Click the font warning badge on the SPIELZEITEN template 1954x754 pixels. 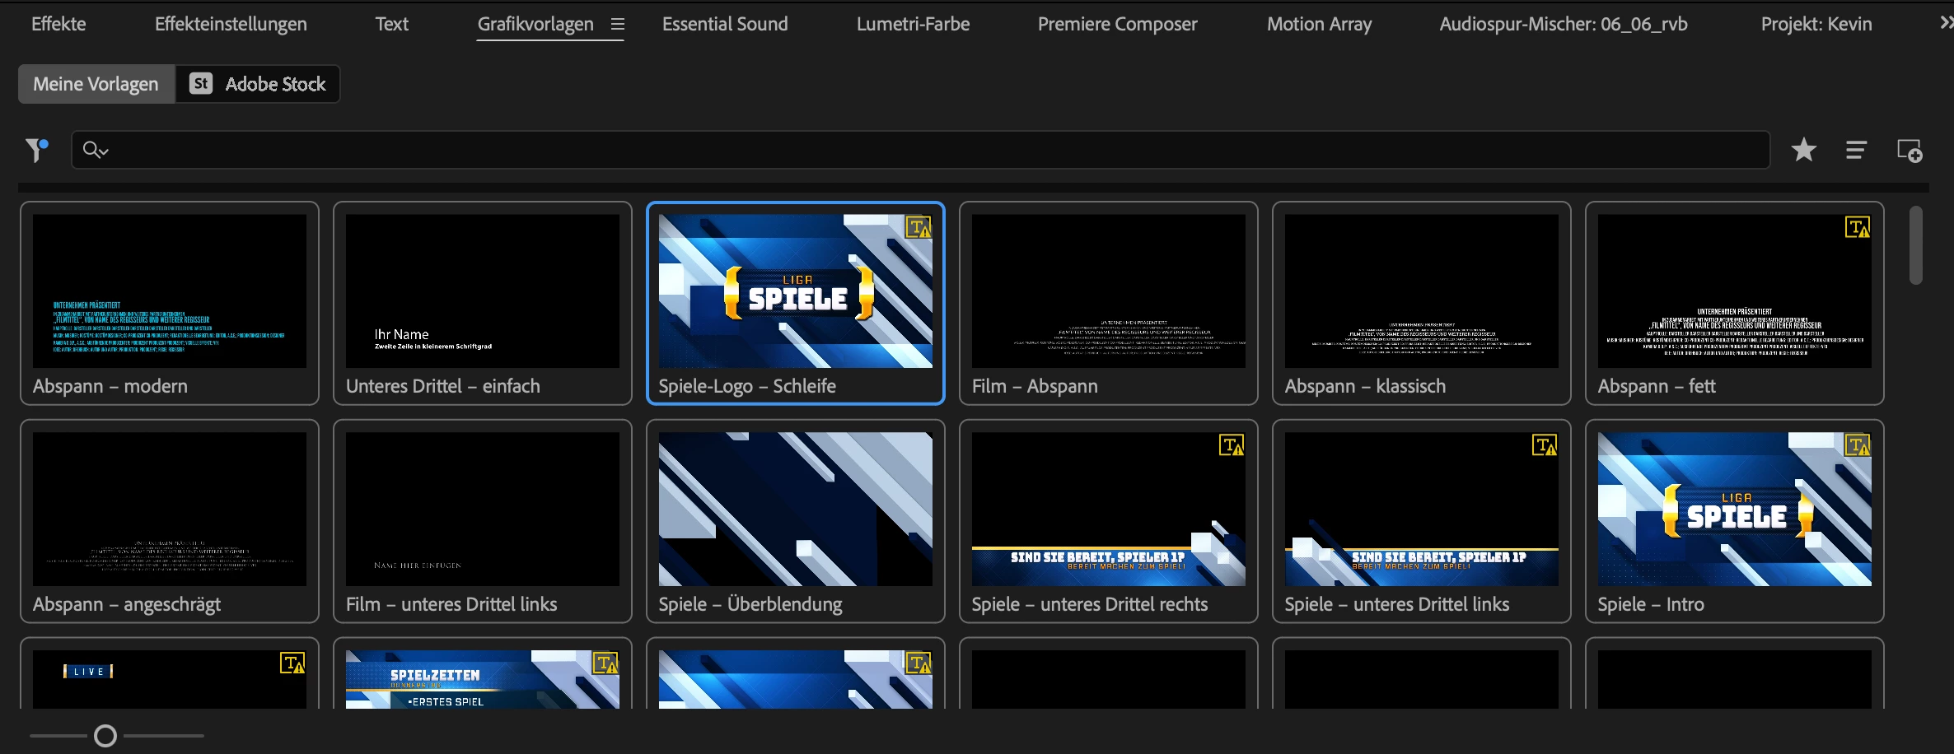click(605, 663)
